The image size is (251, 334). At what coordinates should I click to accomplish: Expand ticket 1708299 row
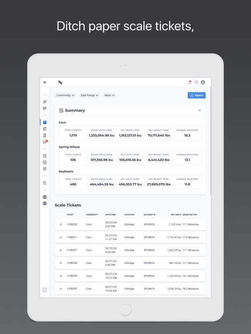pyautogui.click(x=61, y=276)
